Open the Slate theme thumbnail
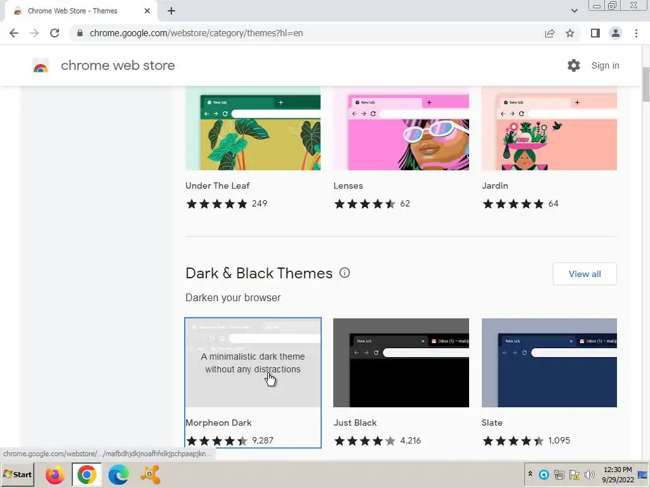Screen dimensions: 650x488 (549, 363)
